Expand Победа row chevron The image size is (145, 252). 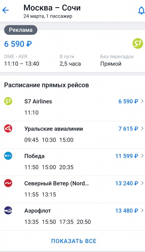click(142, 156)
